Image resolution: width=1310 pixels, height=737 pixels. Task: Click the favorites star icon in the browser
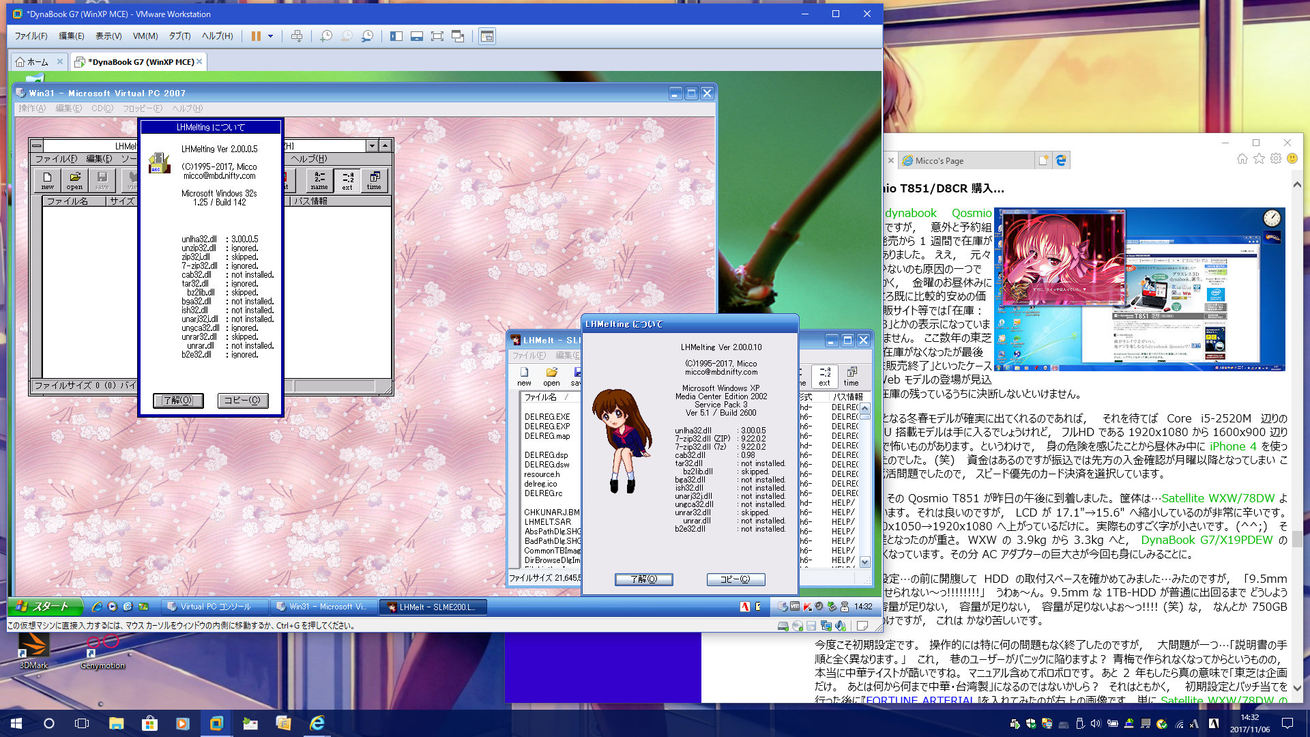coord(1260,159)
